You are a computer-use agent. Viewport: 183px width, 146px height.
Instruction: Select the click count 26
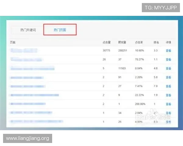point(104,59)
